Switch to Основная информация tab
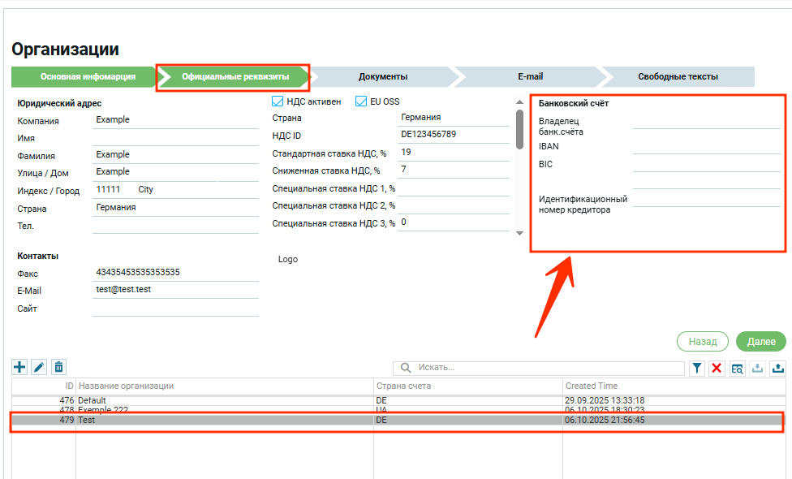Screen dimensions: 792x479 click(88, 76)
